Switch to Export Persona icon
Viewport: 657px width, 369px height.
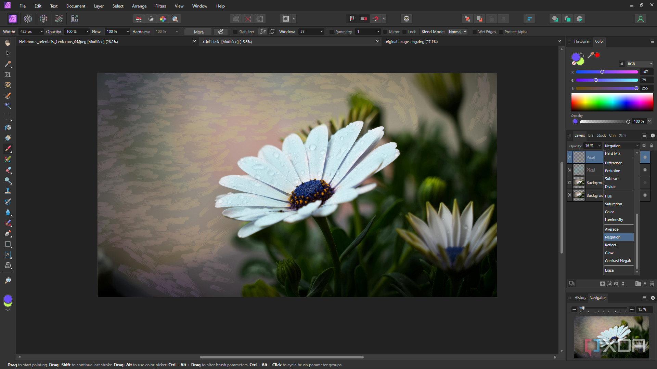pyautogui.click(x=74, y=19)
